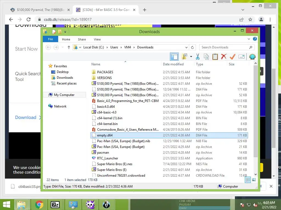
Task: Open 7-Zip from the taskbar
Action: tap(55, 205)
